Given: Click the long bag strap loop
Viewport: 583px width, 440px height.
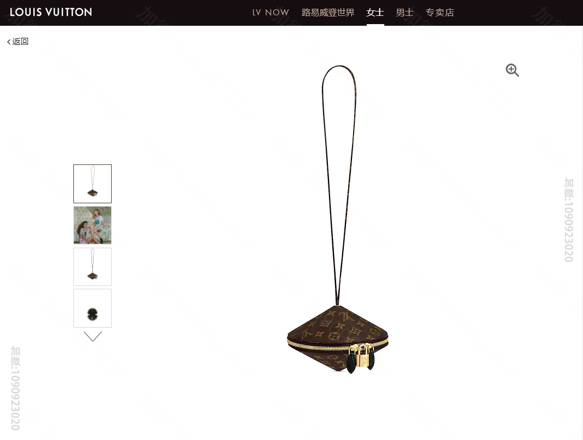Looking at the screenshot, I should point(339,184).
